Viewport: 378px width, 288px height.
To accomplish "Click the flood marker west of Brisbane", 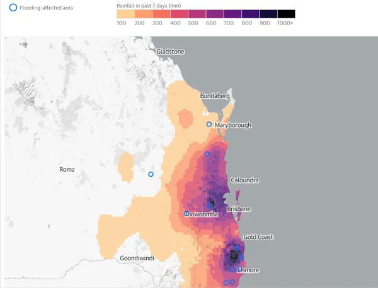I will [x=210, y=204].
